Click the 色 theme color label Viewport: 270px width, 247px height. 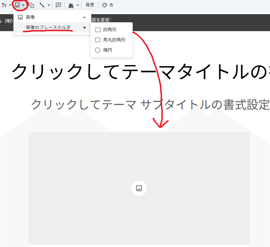[x=111, y=5]
